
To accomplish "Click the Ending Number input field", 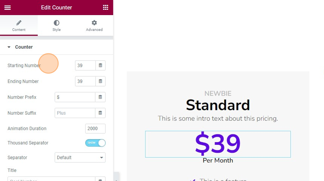I will click(x=86, y=81).
